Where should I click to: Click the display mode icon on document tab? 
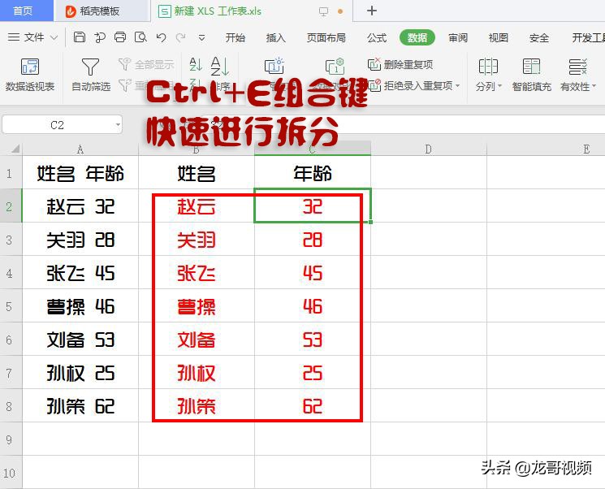click(x=323, y=11)
